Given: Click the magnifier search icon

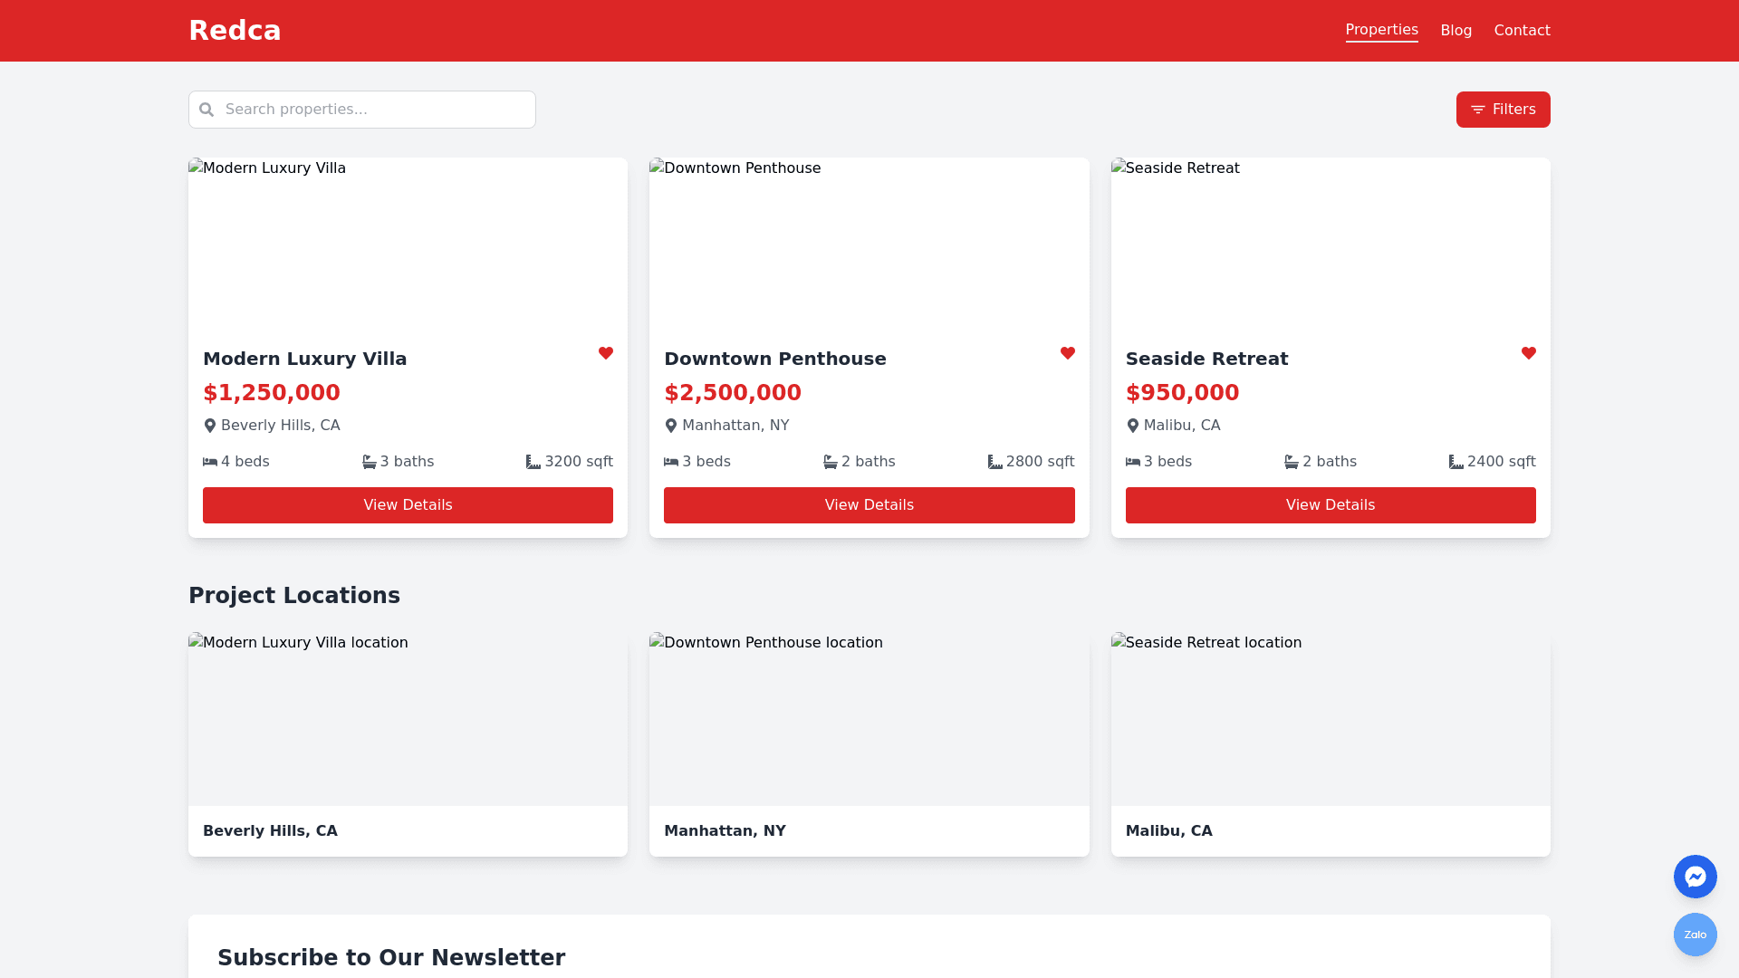Looking at the screenshot, I should click(x=207, y=110).
